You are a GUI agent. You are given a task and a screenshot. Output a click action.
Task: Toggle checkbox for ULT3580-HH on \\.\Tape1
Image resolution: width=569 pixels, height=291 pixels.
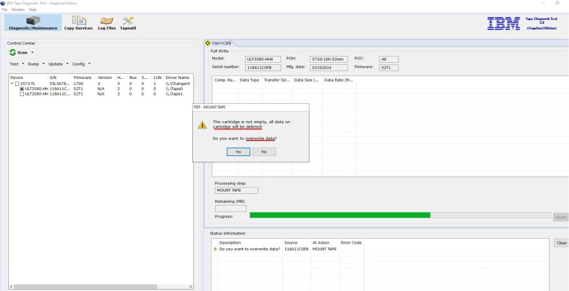(22, 94)
